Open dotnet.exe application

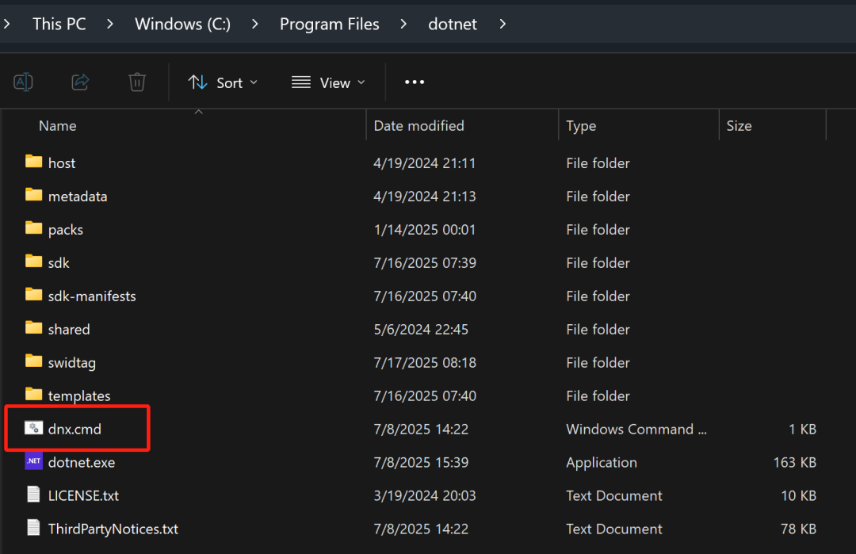pyautogui.click(x=82, y=462)
